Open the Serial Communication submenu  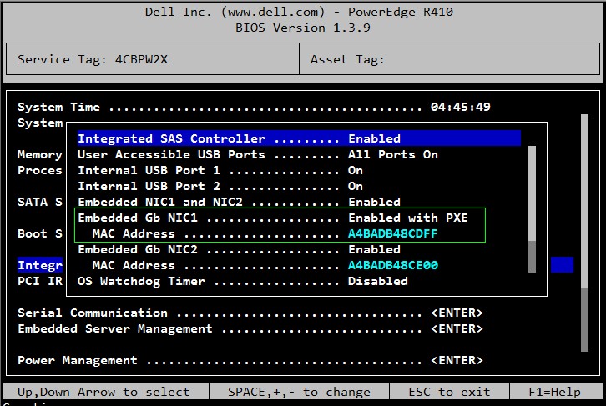point(250,313)
